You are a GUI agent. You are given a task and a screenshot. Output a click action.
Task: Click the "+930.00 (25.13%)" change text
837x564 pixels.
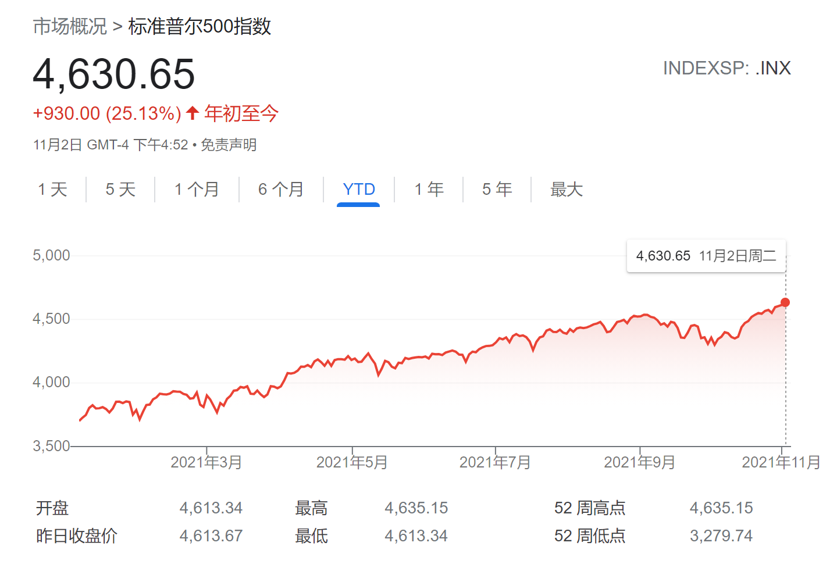[107, 113]
